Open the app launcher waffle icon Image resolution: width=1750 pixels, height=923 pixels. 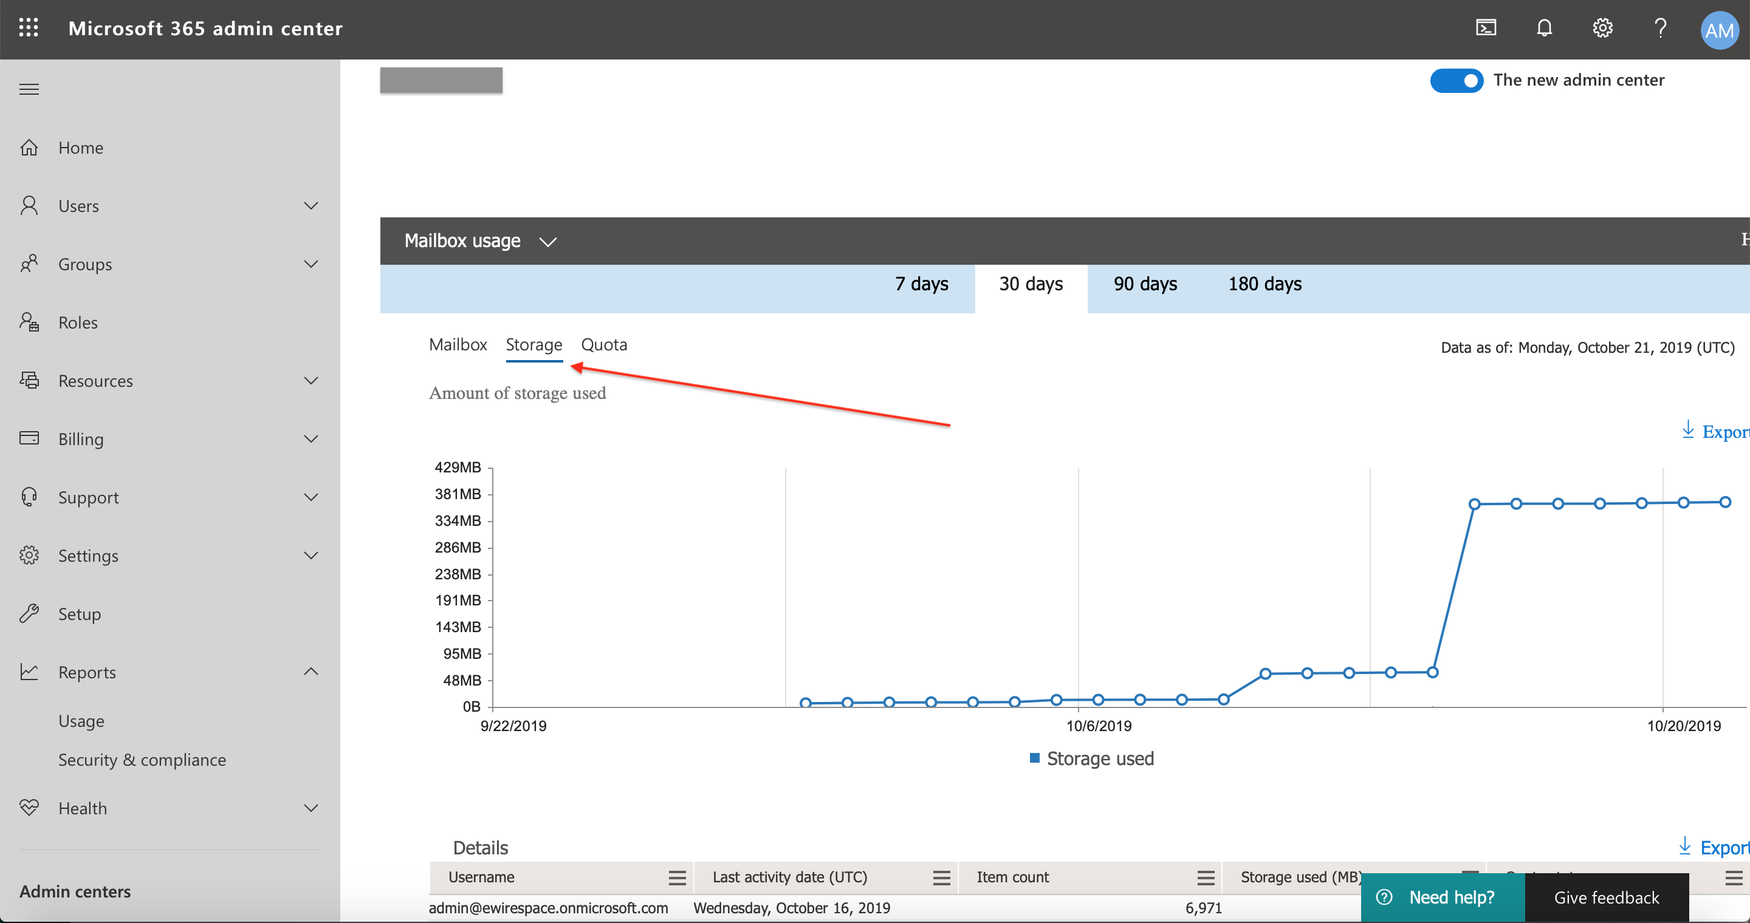tap(29, 28)
